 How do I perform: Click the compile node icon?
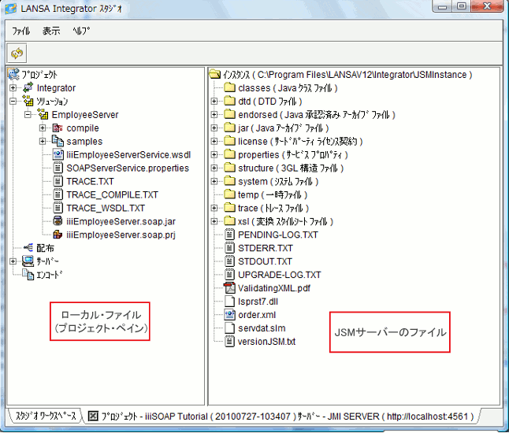point(58,128)
